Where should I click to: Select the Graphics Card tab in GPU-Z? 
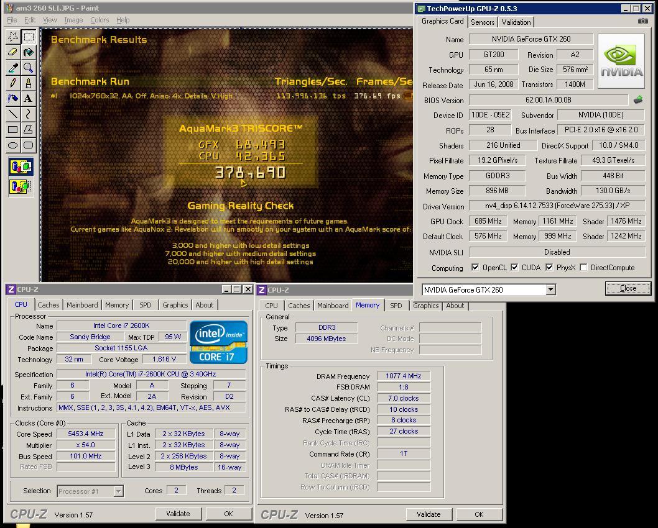(442, 21)
